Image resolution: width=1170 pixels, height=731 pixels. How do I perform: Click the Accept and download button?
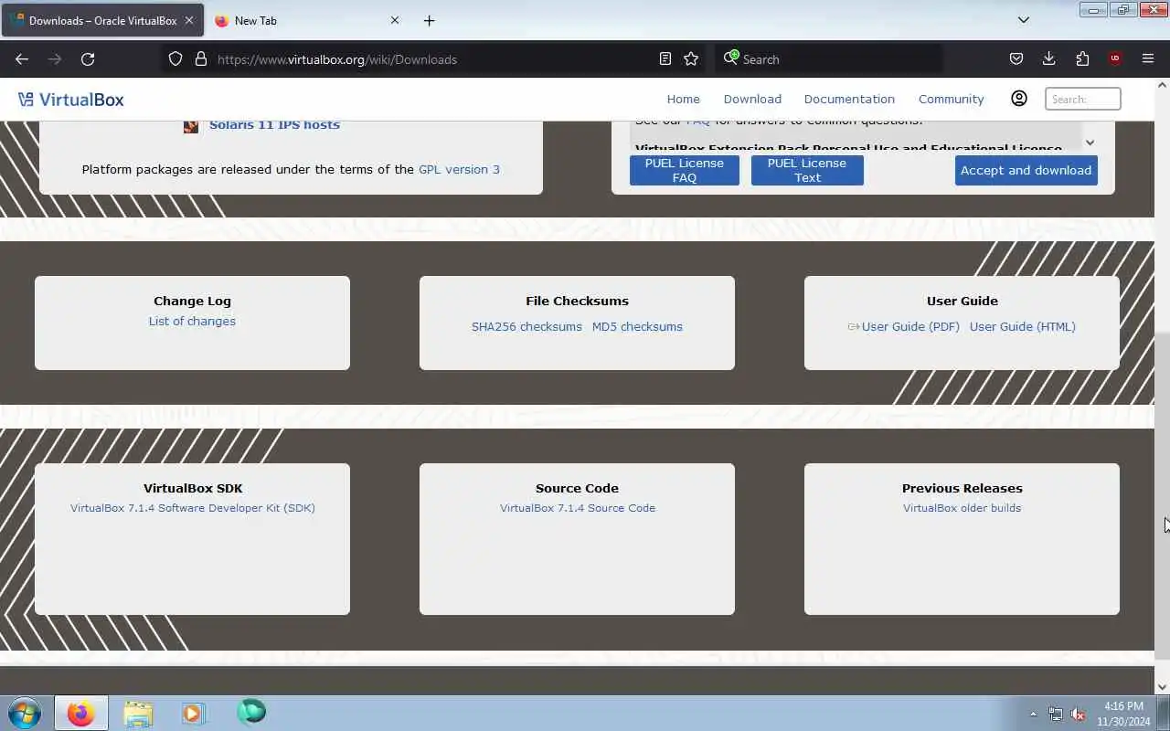[1026, 170]
